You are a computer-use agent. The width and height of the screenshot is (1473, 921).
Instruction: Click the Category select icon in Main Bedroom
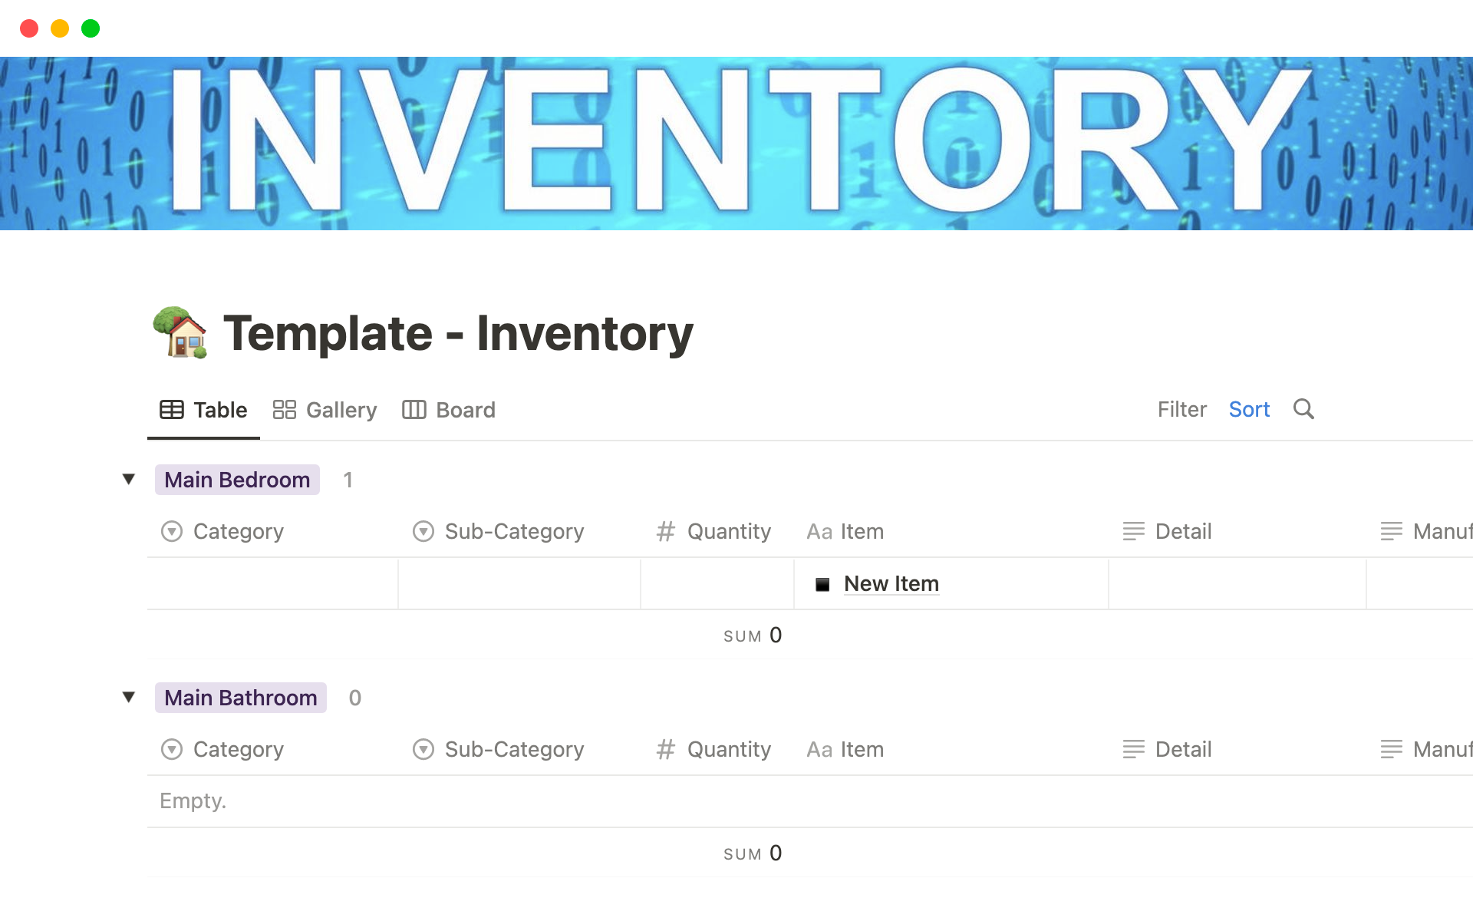click(x=172, y=530)
